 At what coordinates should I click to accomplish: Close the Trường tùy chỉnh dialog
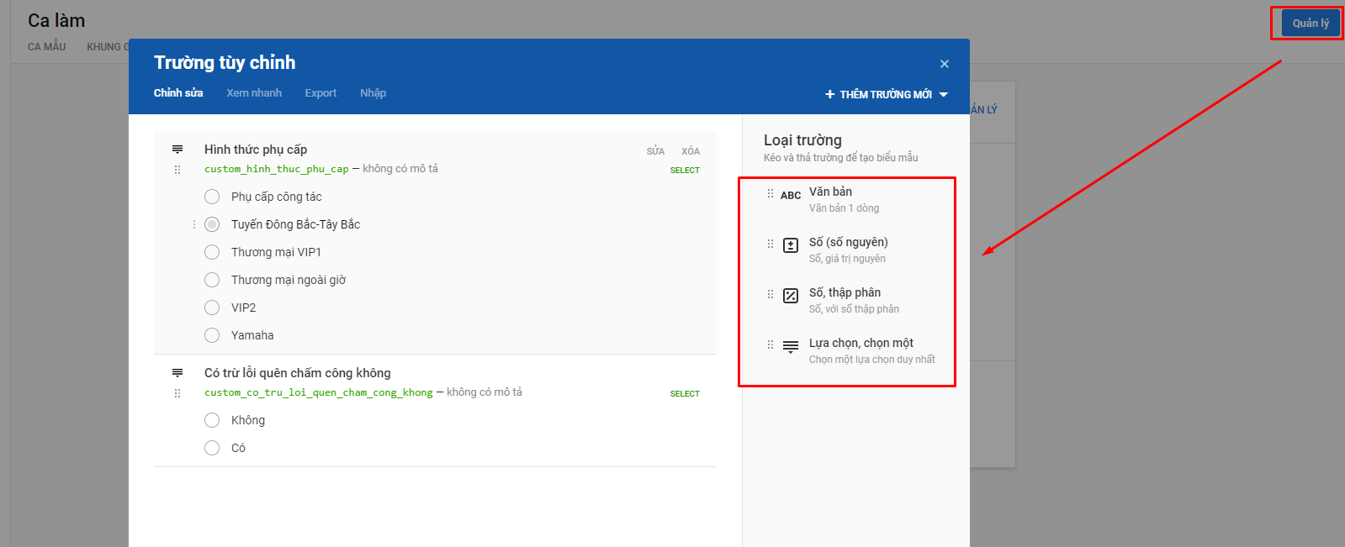click(945, 64)
